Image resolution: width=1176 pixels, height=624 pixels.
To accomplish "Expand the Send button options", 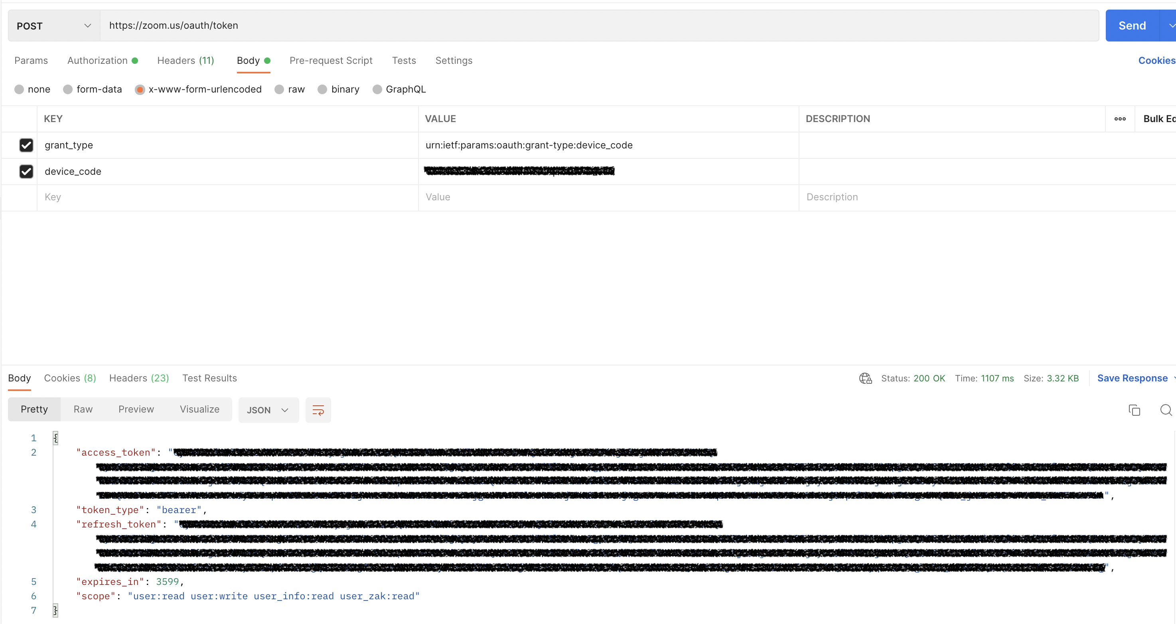I will click(1170, 26).
